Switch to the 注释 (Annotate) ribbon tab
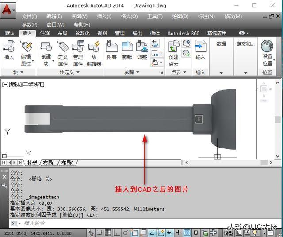283x237 pixels. 45,33
